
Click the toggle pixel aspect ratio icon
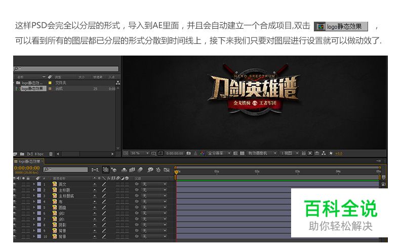click(x=304, y=154)
